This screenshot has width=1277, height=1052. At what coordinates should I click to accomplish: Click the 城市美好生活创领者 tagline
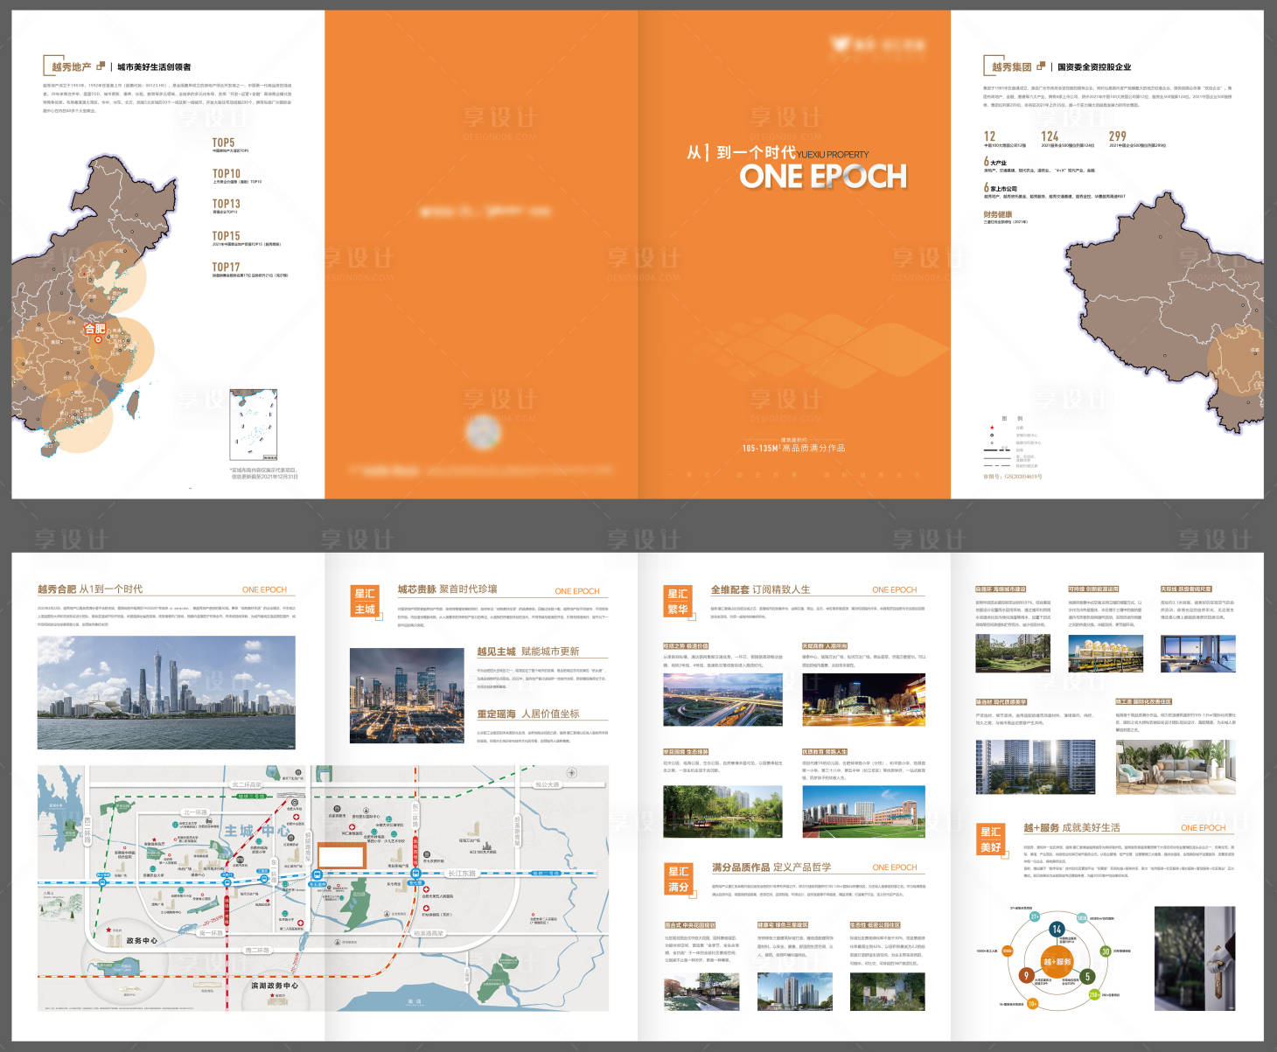coord(154,66)
